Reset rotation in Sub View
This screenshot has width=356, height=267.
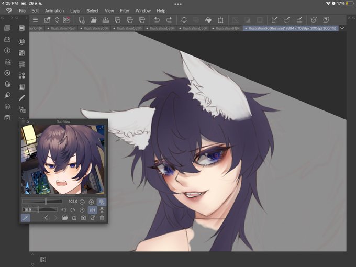[82, 210]
